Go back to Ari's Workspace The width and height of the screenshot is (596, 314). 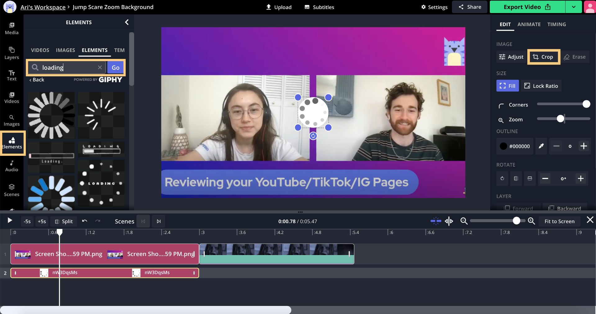point(43,7)
